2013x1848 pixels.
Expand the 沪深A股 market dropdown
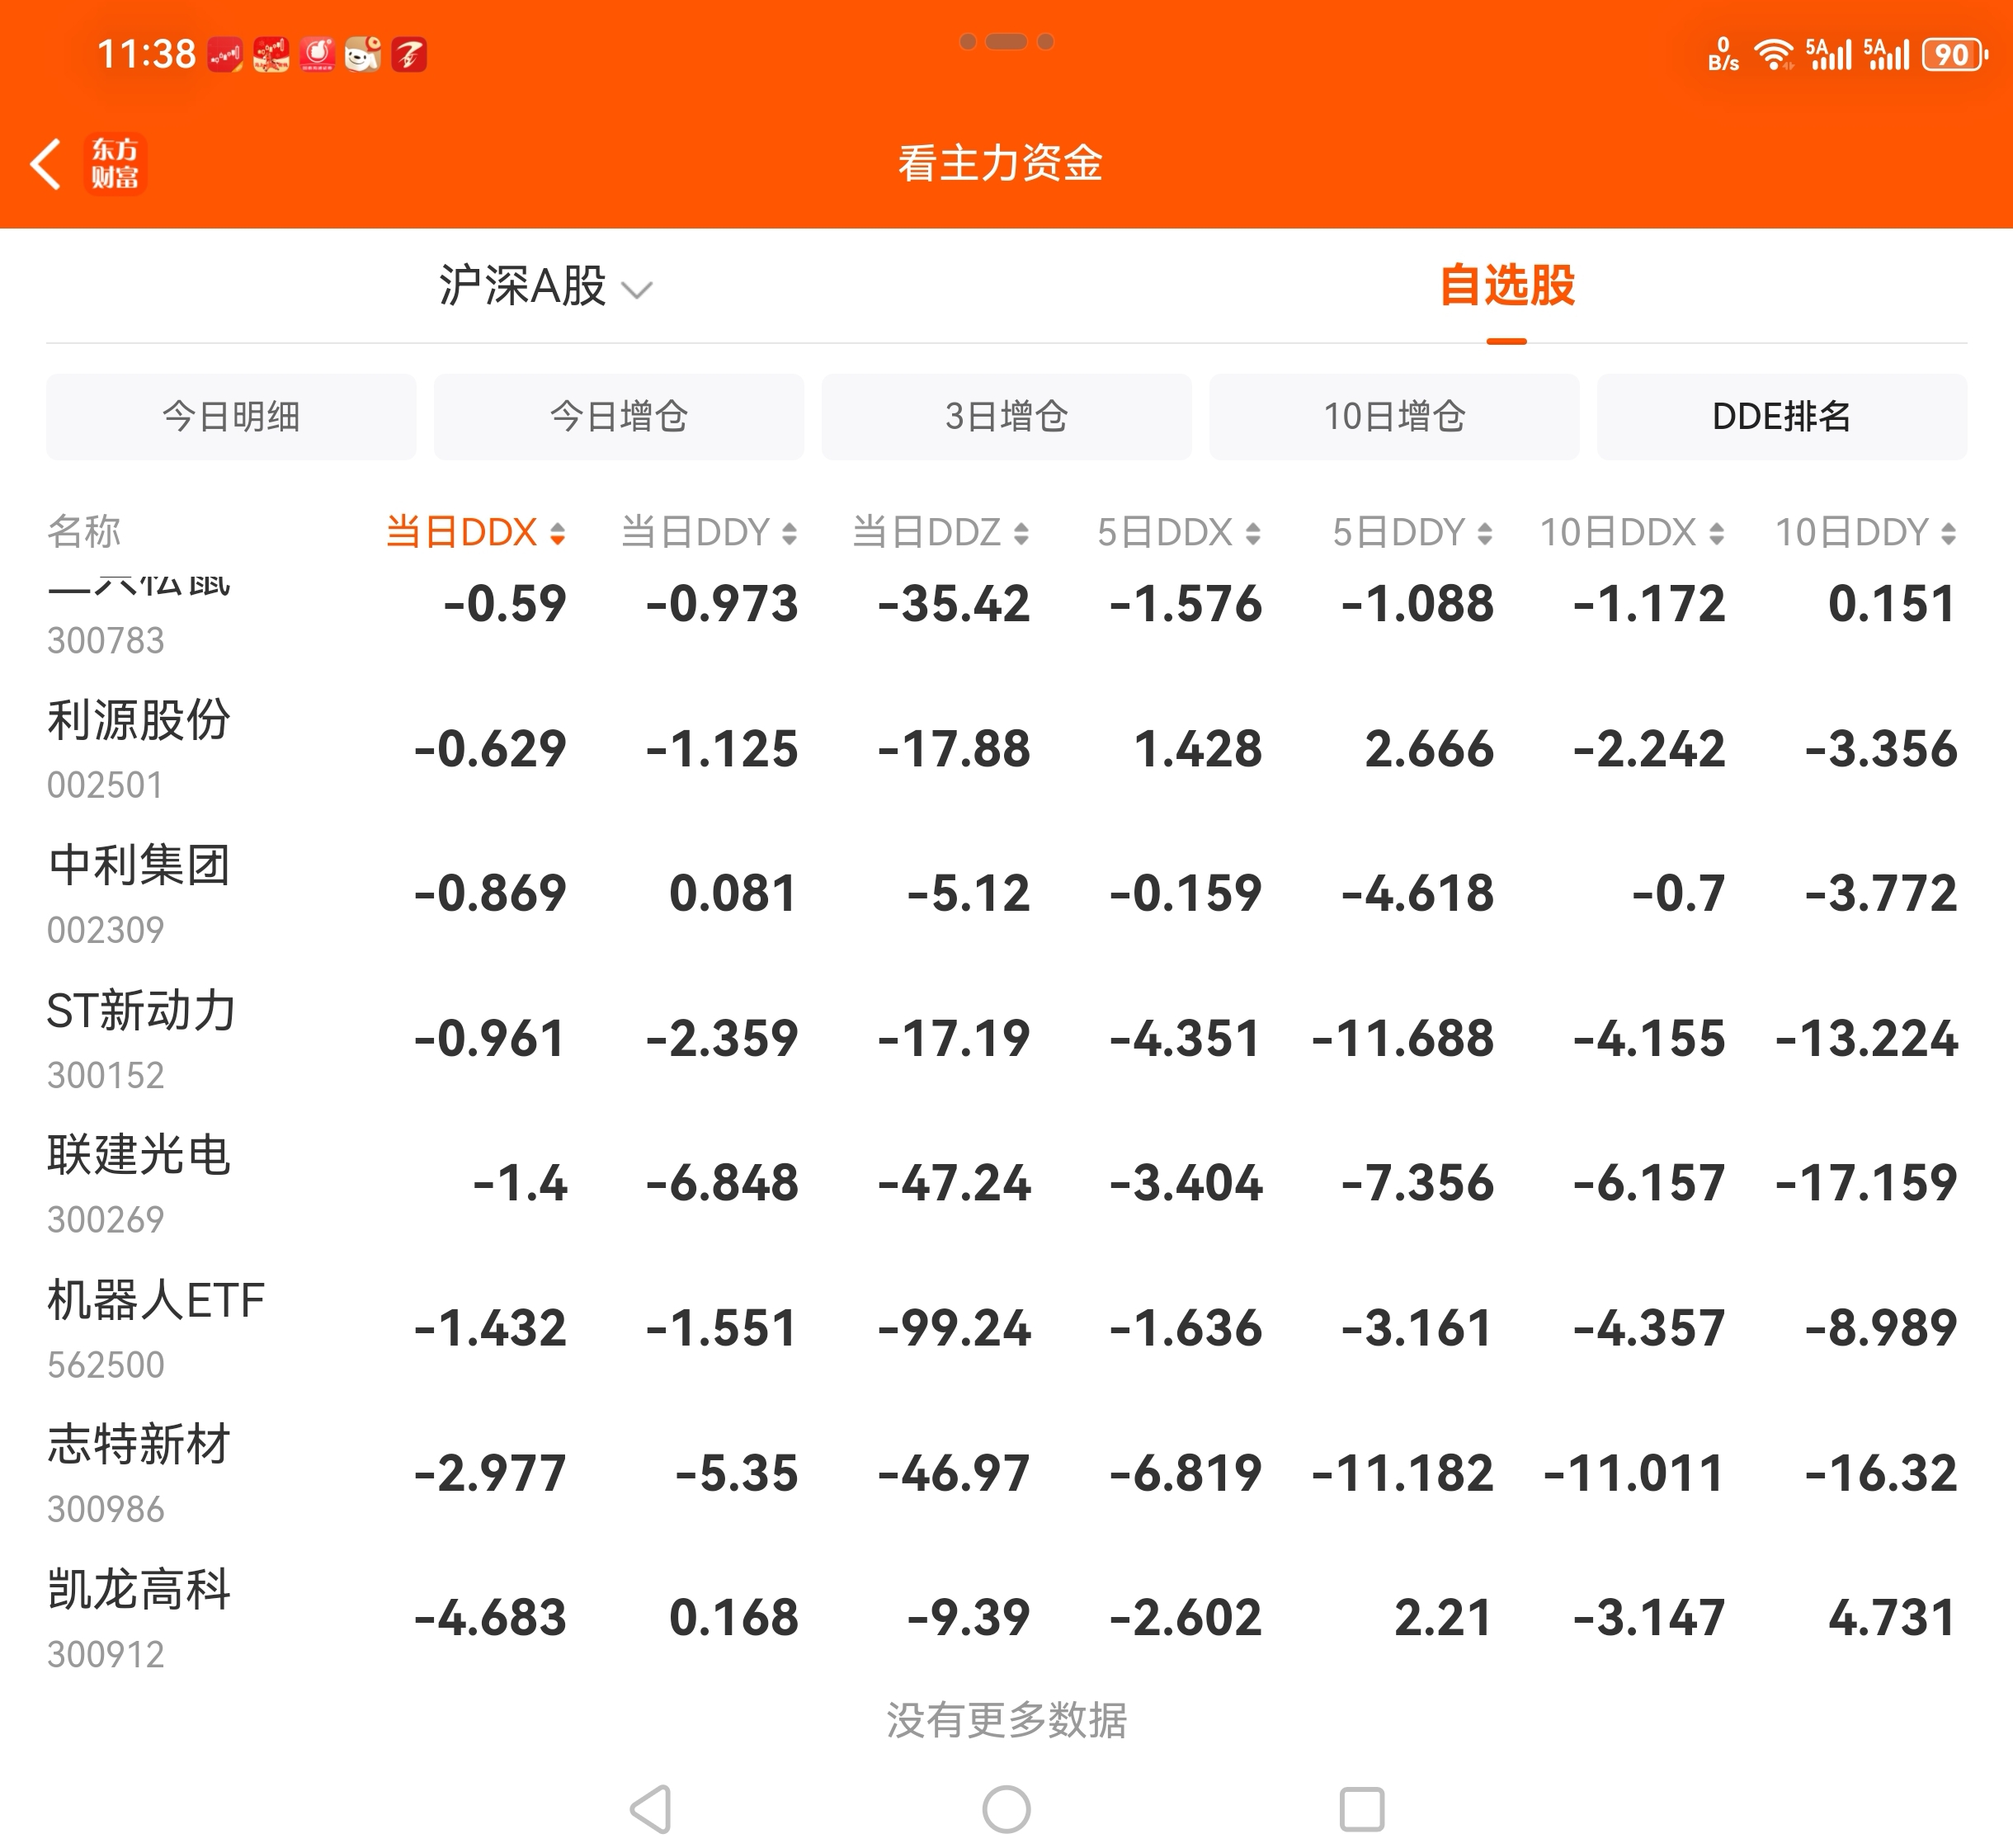pos(545,287)
